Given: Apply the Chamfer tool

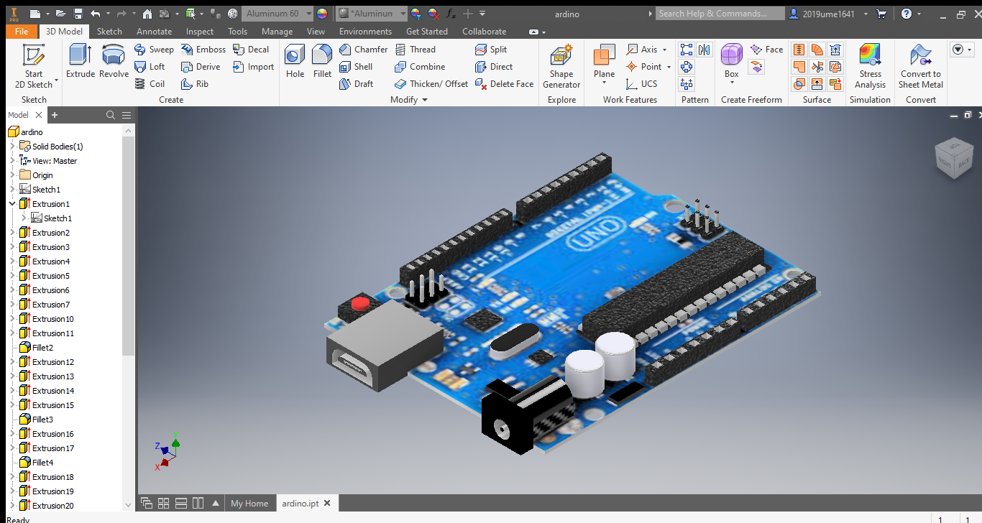Looking at the screenshot, I should click(363, 50).
